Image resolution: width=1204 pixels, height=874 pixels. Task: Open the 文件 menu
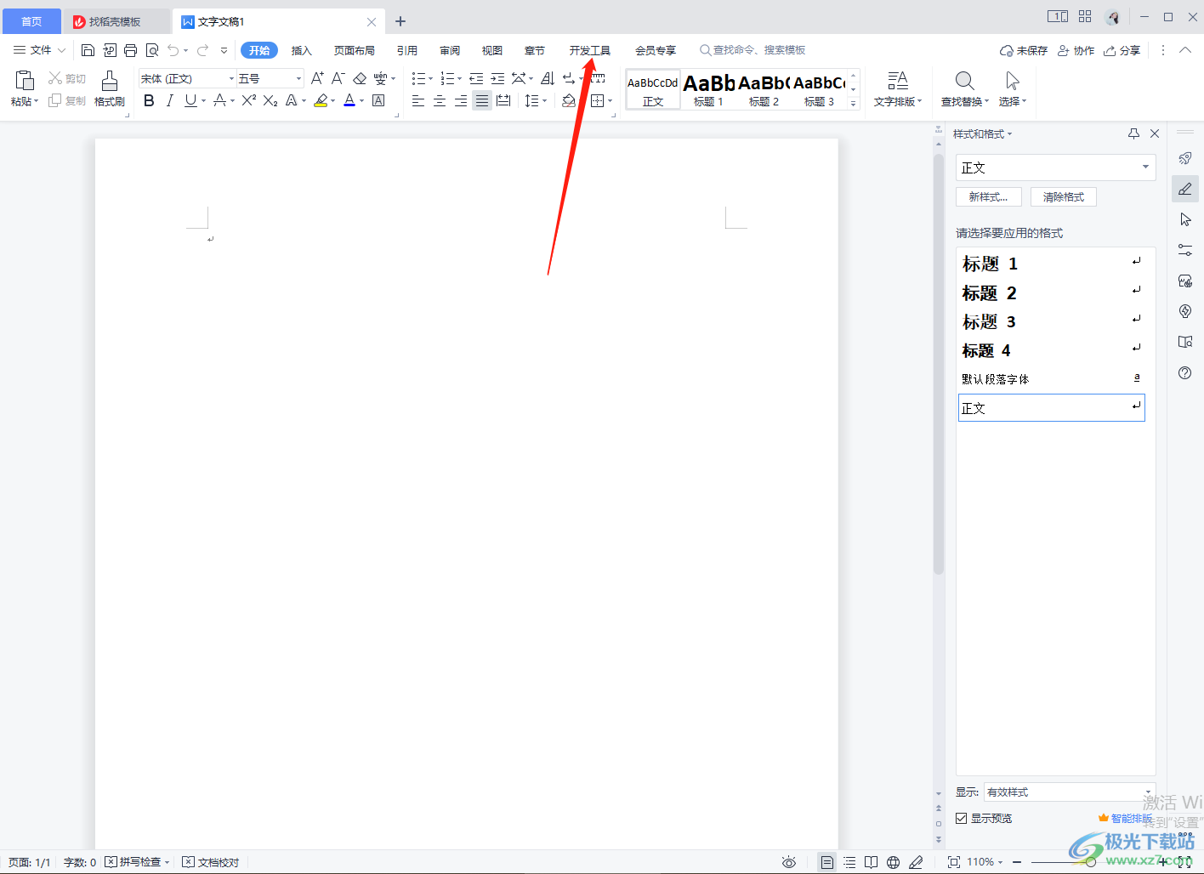(x=39, y=50)
